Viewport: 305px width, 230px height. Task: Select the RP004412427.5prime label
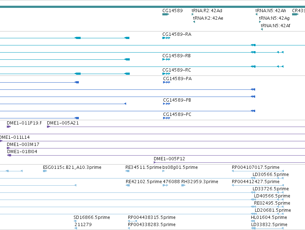[x=256, y=182]
